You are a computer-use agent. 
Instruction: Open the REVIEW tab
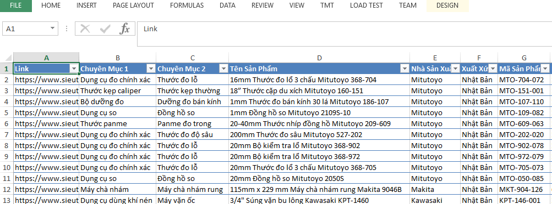pyautogui.click(x=263, y=5)
